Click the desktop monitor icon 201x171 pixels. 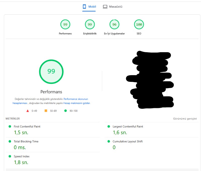click(105, 7)
